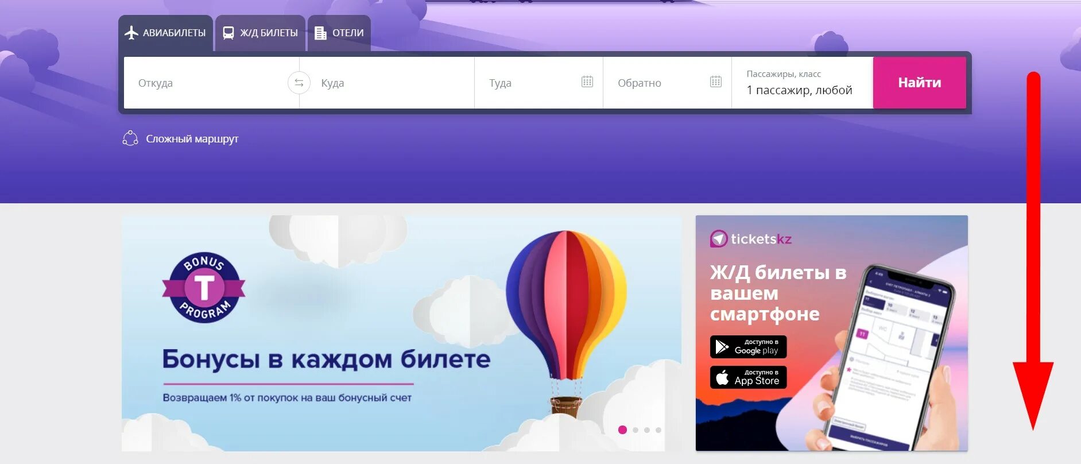Switch to the Ж/Д билеты tab
The height and width of the screenshot is (464, 1081).
pyautogui.click(x=260, y=33)
